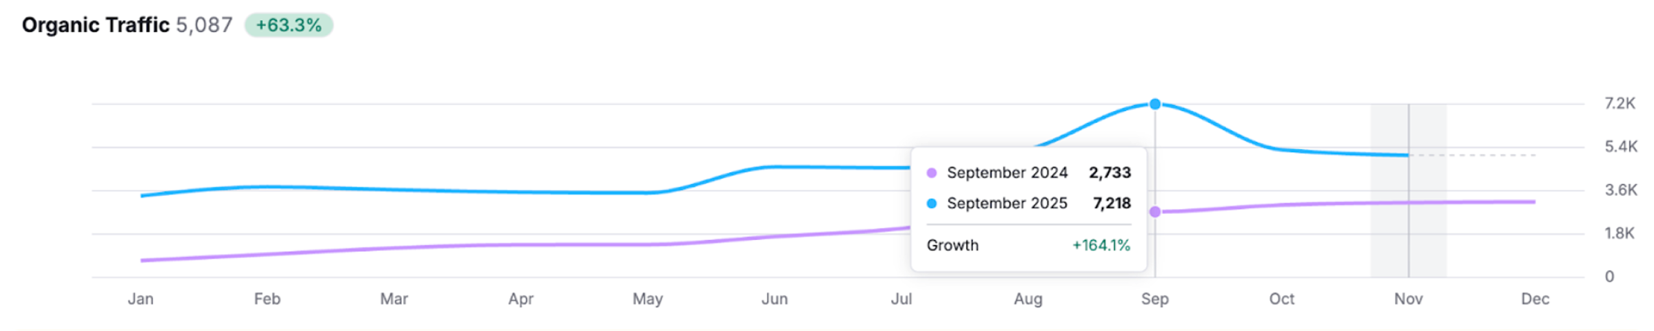Click the Jun axis label
The width and height of the screenshot is (1654, 331).
click(x=775, y=299)
